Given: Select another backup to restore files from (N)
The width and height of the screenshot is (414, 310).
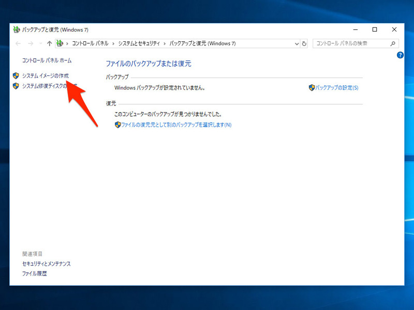Looking at the screenshot, I should point(176,125).
